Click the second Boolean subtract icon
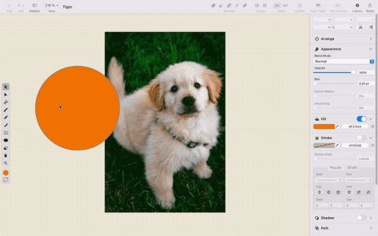 pos(221,5)
